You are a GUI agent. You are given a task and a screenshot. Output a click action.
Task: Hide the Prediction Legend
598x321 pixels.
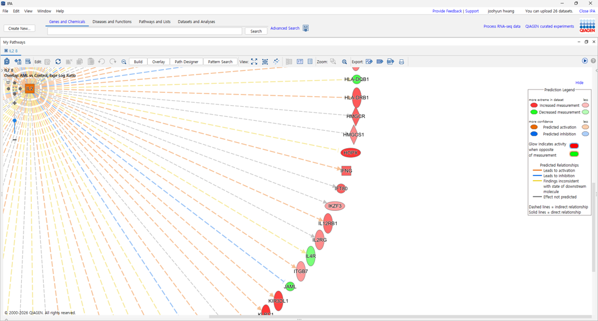coord(580,83)
